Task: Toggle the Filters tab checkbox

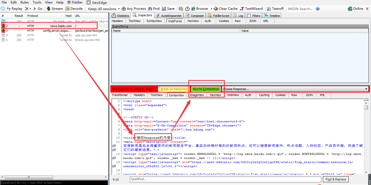Action: (x=249, y=16)
